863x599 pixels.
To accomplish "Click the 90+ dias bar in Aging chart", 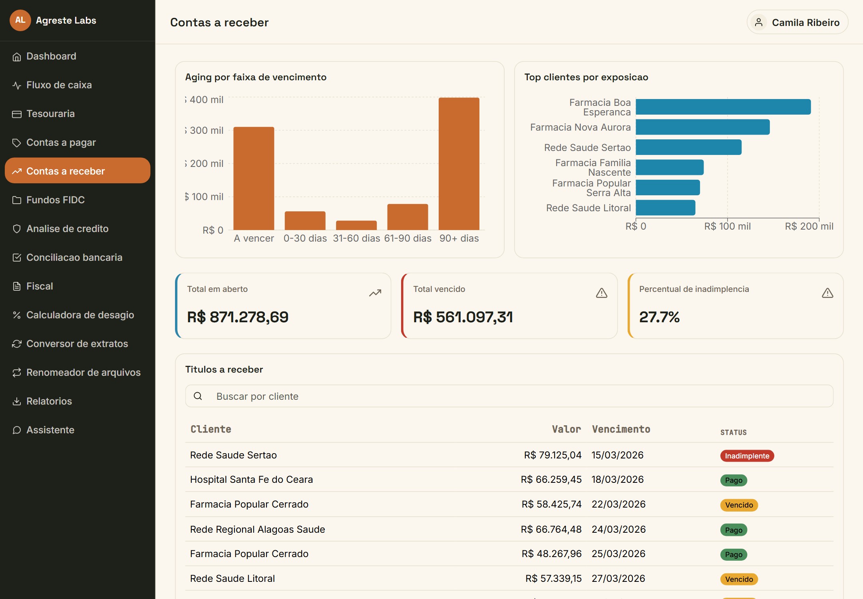I will coord(459,164).
